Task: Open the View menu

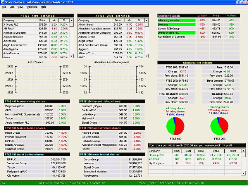Action: [x=20, y=7]
